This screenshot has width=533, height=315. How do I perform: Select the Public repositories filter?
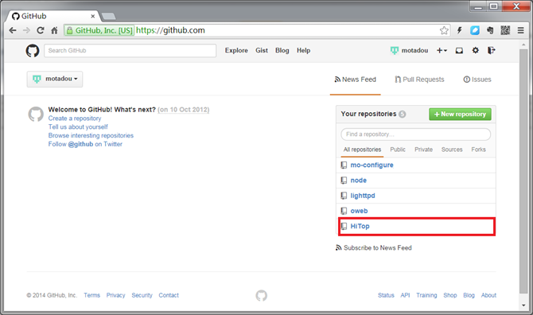[x=398, y=150]
